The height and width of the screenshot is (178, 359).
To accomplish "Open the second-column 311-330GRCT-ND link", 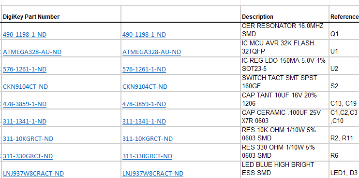I will (147, 156).
